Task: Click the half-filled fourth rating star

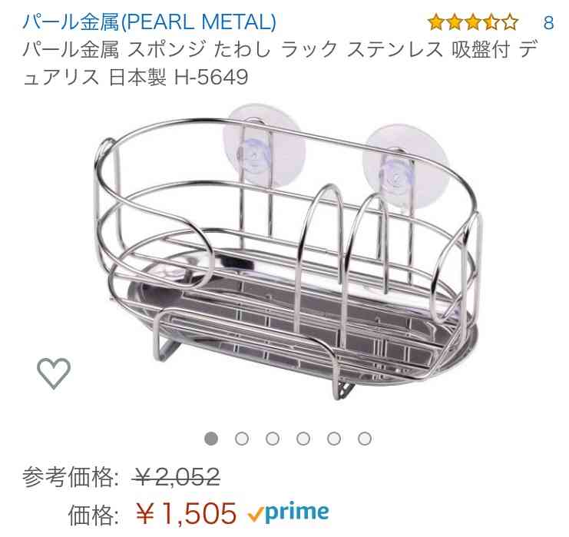Action: point(491,22)
